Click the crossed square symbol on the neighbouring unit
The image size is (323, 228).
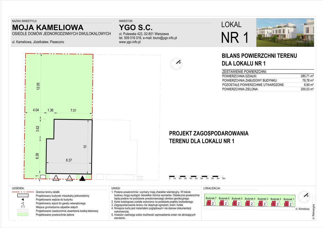coord(139,177)
